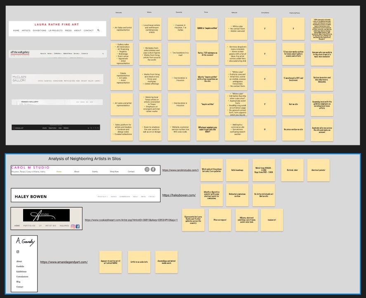Screen dimensions: 366x298
Task: Select the '2 spaces in Houston, 1 in Dallas' note
Action: (179, 29)
